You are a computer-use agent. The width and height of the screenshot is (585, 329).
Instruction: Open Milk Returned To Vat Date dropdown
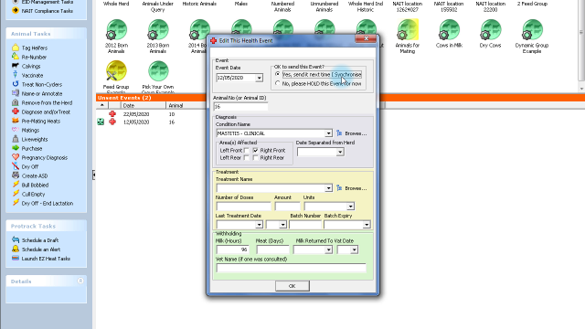(x=328, y=249)
